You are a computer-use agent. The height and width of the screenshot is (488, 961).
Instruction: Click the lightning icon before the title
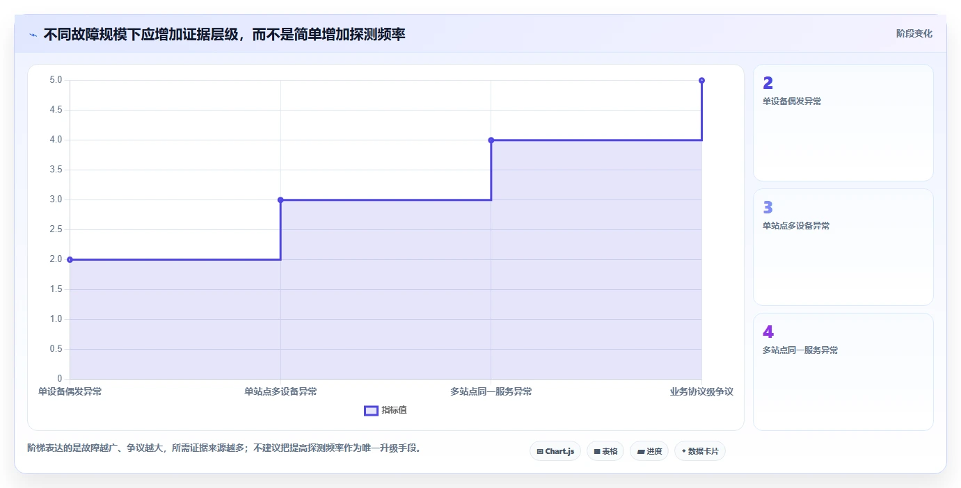click(x=33, y=34)
